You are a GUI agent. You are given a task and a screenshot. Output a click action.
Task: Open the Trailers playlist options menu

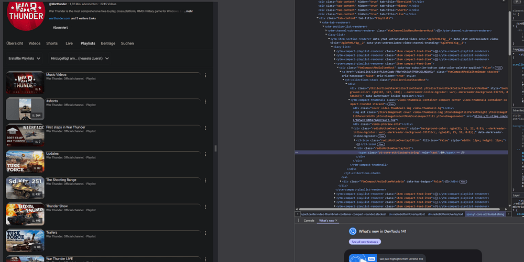tap(205, 233)
